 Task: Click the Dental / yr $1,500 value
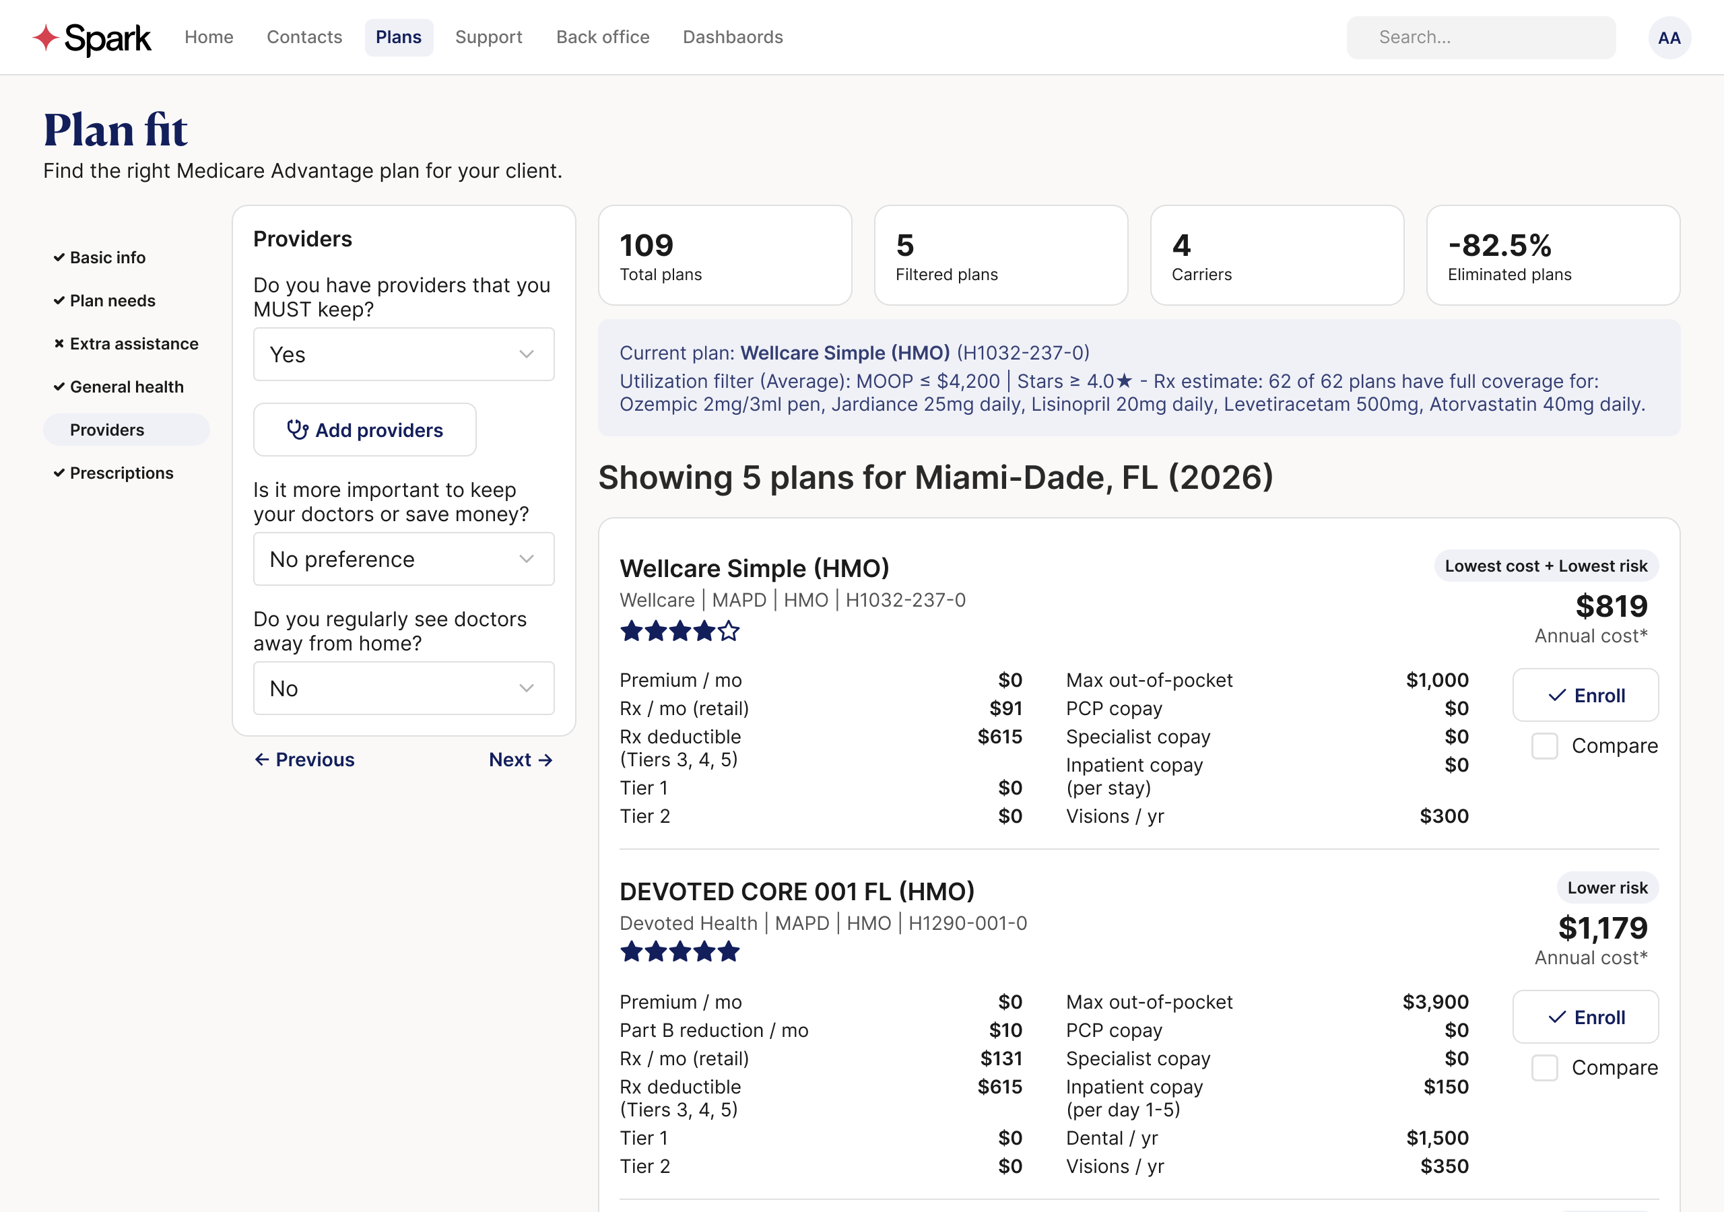1437,1139
